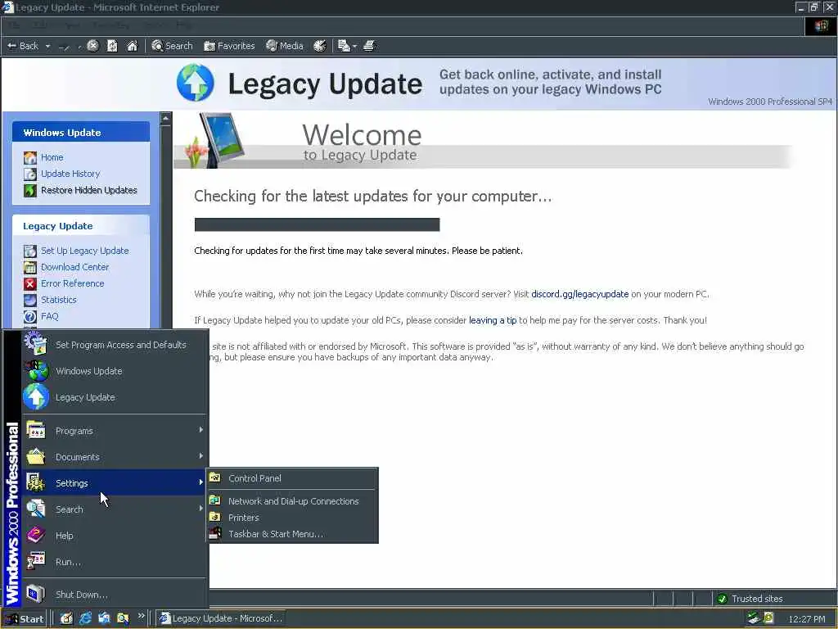Click the Search submenu arrow
838x629 pixels.
point(201,508)
